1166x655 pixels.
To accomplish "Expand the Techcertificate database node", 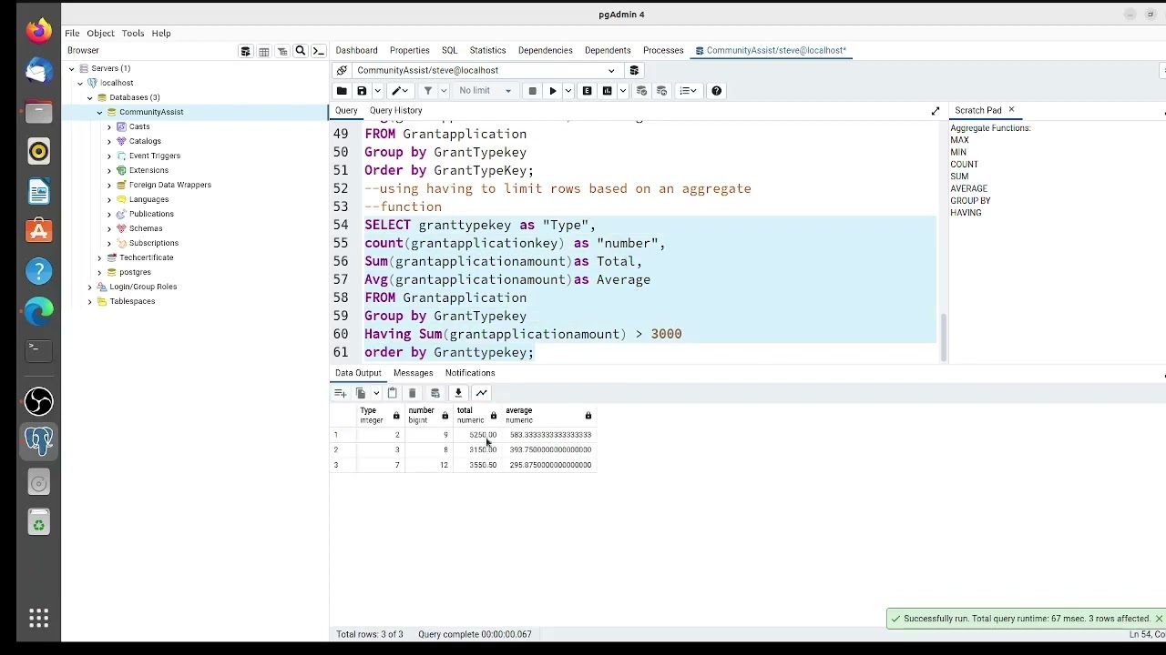I will pyautogui.click(x=100, y=257).
